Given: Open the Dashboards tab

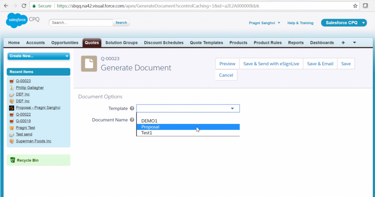Looking at the screenshot, I should [x=322, y=42].
